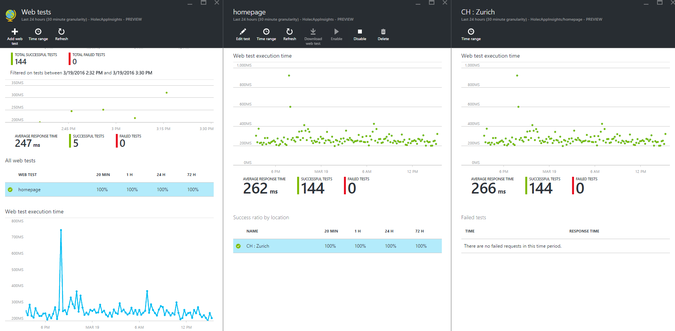Delete the homepage web test
The height and width of the screenshot is (331, 675).
383,35
